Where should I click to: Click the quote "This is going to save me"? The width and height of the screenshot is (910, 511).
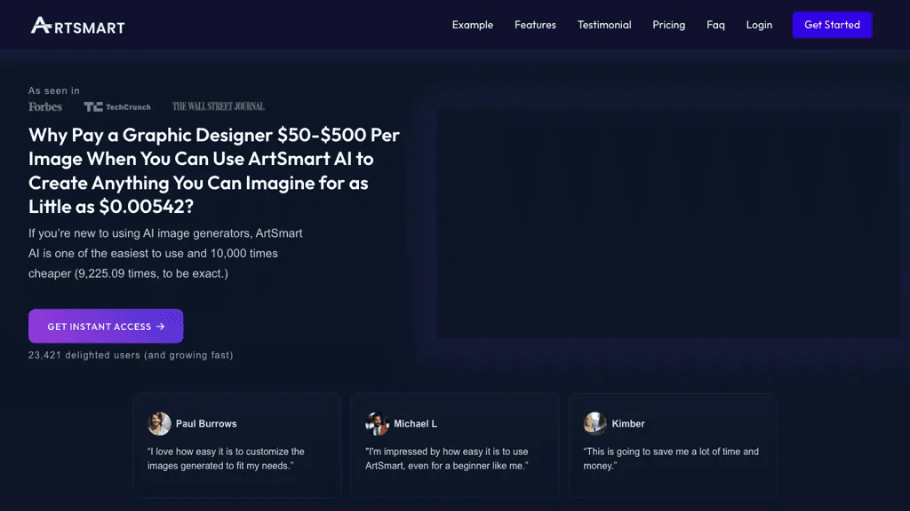point(671,459)
